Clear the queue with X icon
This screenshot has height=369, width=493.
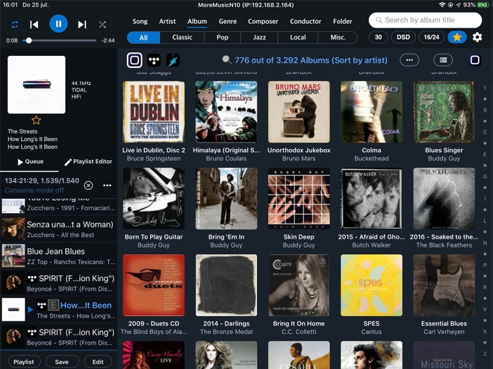tap(88, 186)
